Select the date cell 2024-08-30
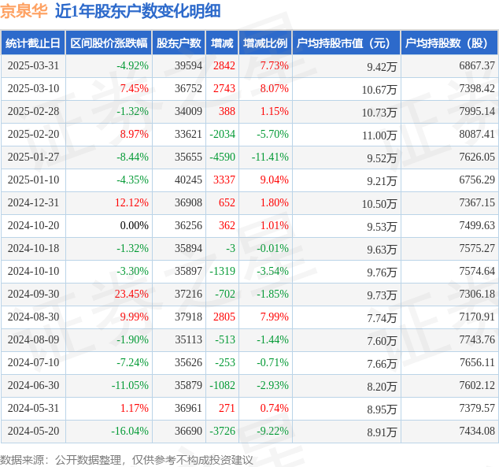Screen dimensions: 499x467 click(x=33, y=317)
